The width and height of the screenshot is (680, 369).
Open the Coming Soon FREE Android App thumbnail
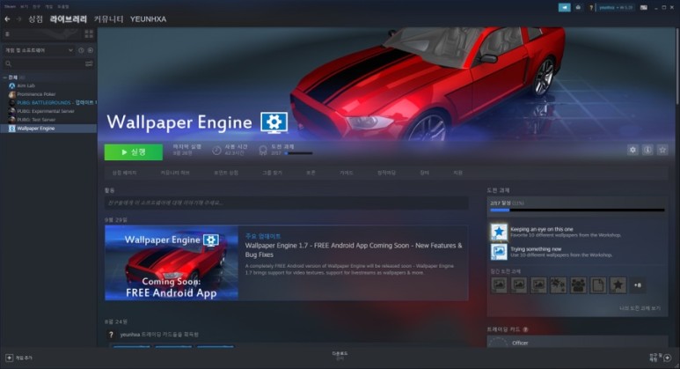coord(172,262)
